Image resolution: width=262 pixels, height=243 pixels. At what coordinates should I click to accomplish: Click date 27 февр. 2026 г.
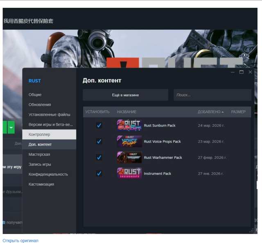(x=212, y=157)
